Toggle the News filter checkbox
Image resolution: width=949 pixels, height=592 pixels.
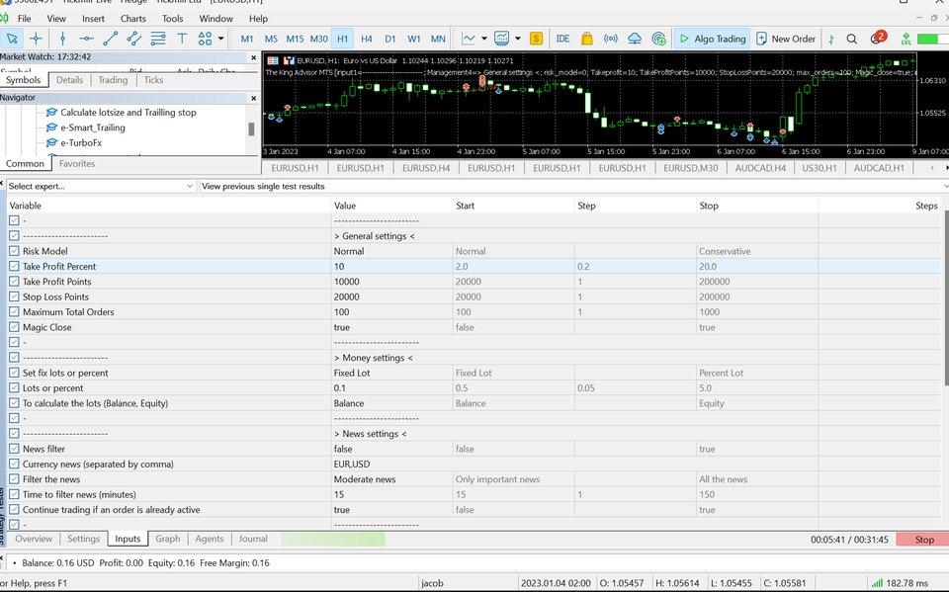point(14,449)
